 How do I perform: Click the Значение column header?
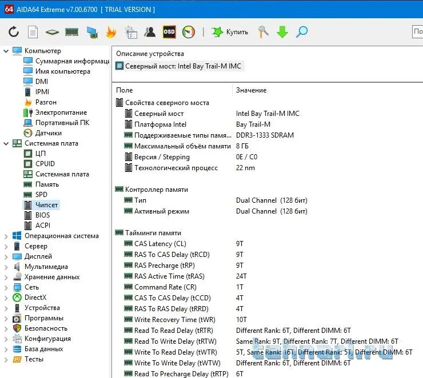pos(251,90)
